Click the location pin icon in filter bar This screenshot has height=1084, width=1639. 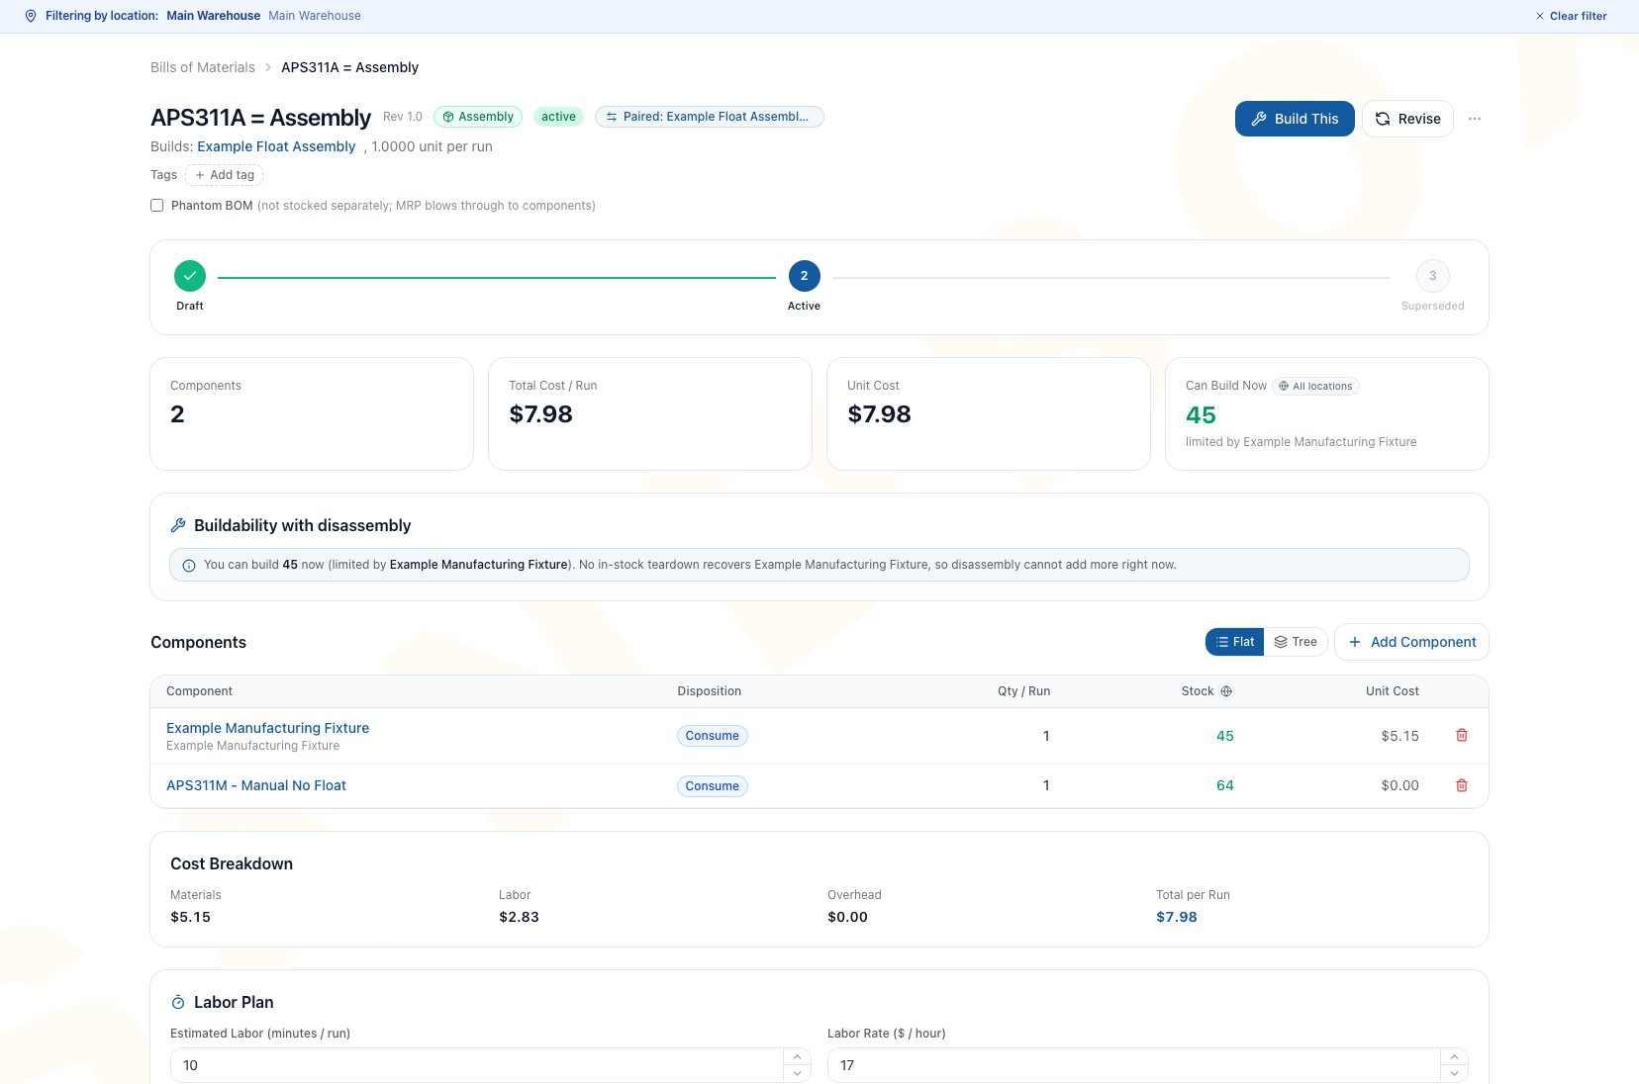tap(31, 16)
